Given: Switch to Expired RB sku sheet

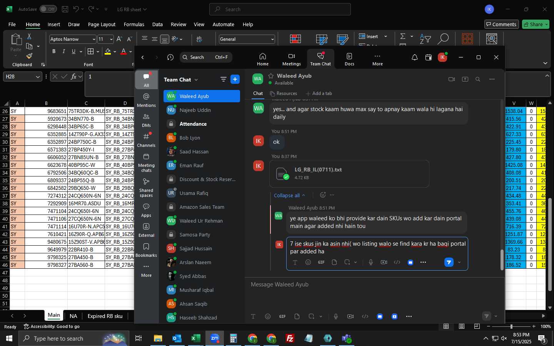Looking at the screenshot, I should [x=105, y=316].
